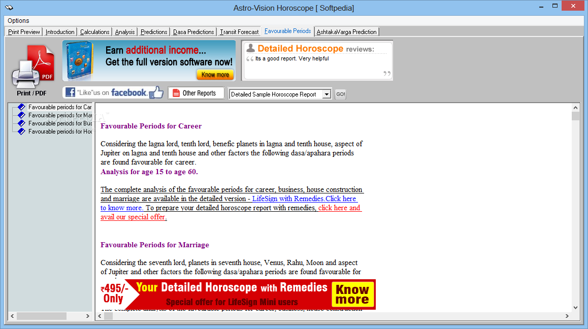Click the application icon in the title bar
This screenshot has width=588, height=329.
click(x=9, y=8)
